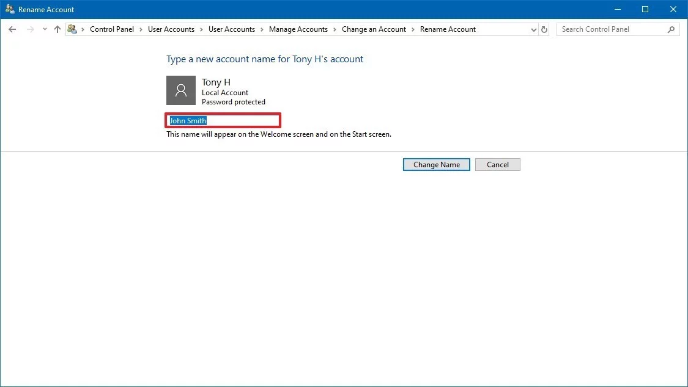The image size is (688, 387).
Task: Expand chevron after first User Accounts breadcrumb
Action: click(x=201, y=29)
